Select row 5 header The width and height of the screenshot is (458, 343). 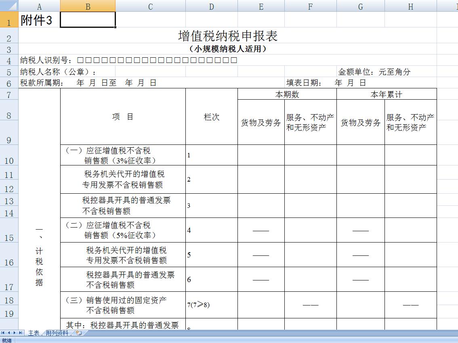click(x=9, y=71)
